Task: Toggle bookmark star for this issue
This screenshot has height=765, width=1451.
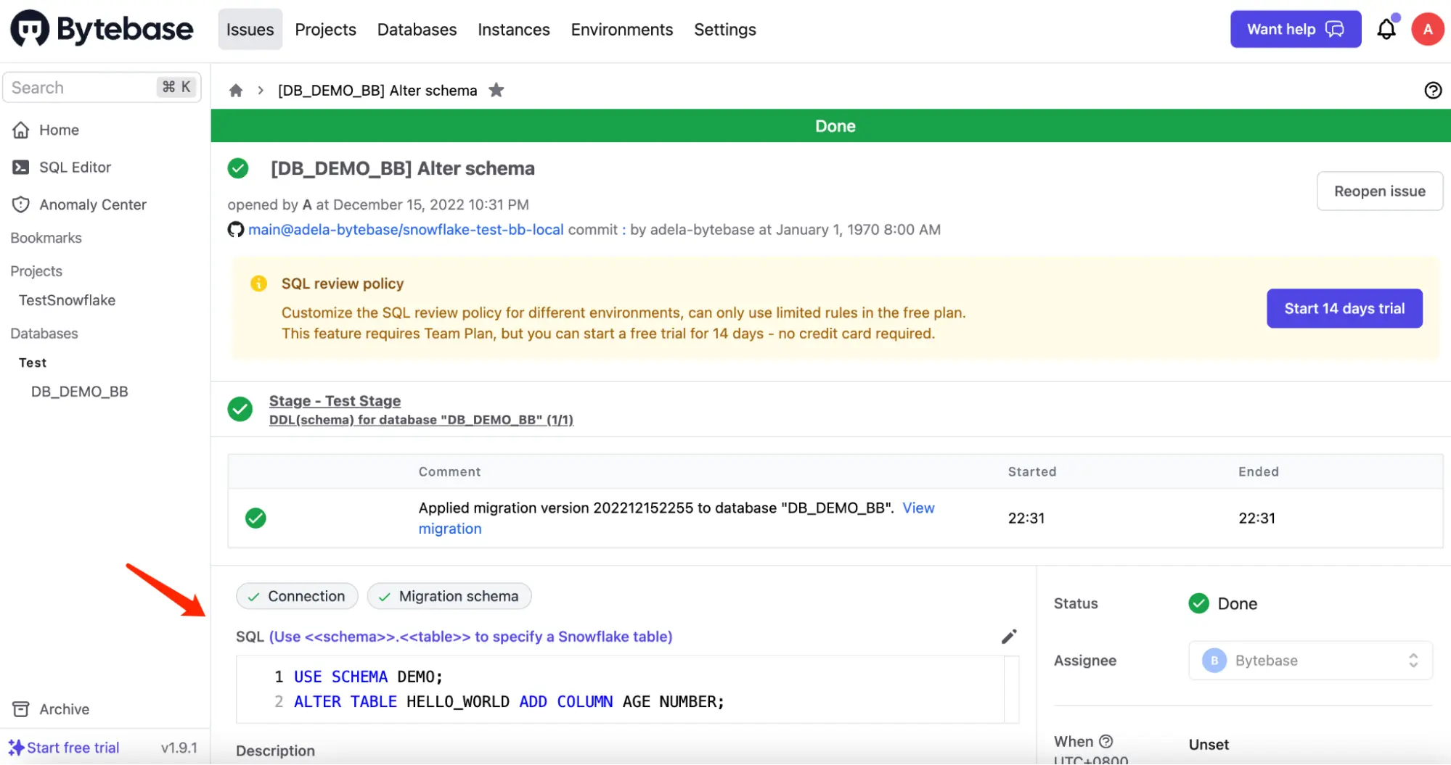Action: [x=496, y=91]
